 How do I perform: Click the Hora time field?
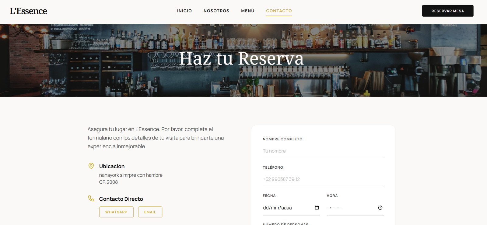pos(355,208)
